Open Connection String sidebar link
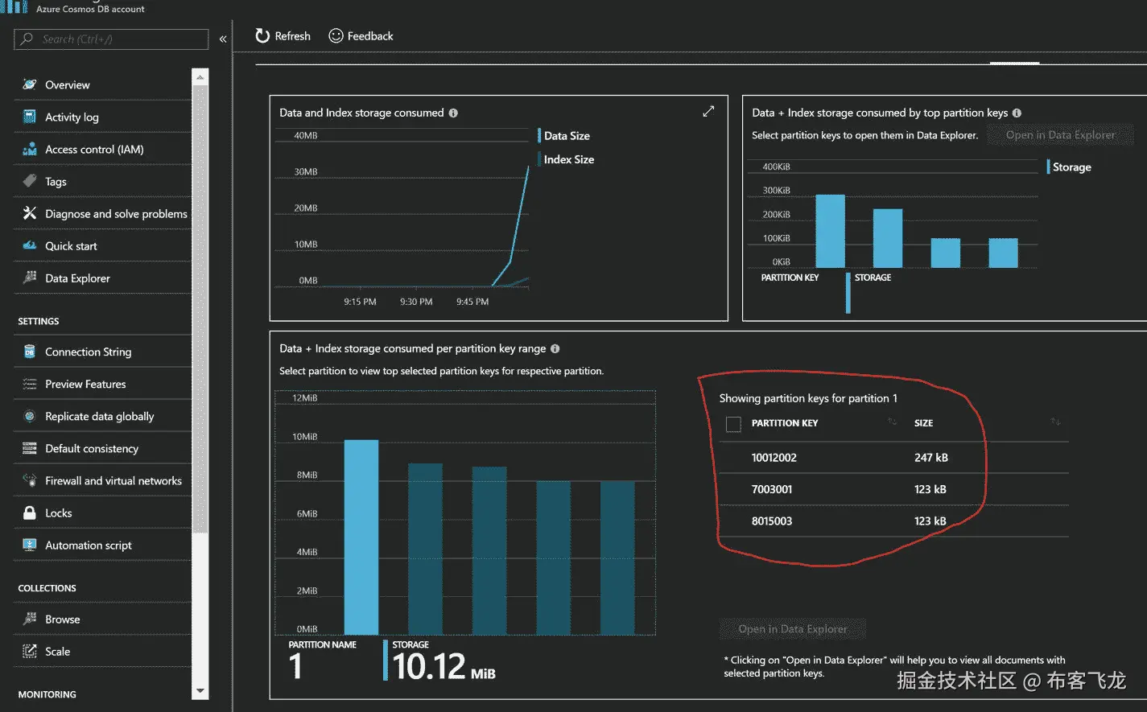1147x712 pixels. pos(103,352)
